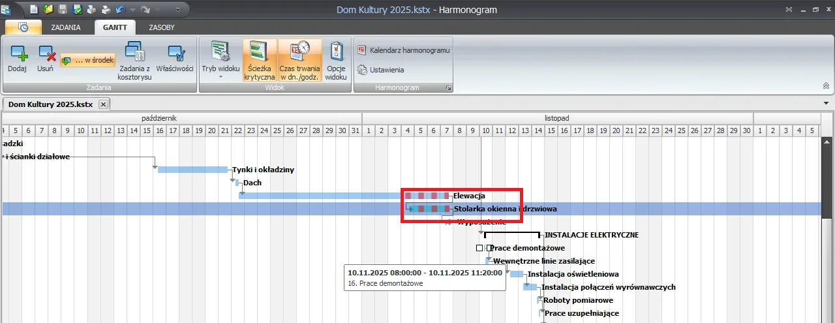Image resolution: width=835 pixels, height=323 pixels.
Task: Click the Tynki i okładziny Gantt bar
Action: 192,170
